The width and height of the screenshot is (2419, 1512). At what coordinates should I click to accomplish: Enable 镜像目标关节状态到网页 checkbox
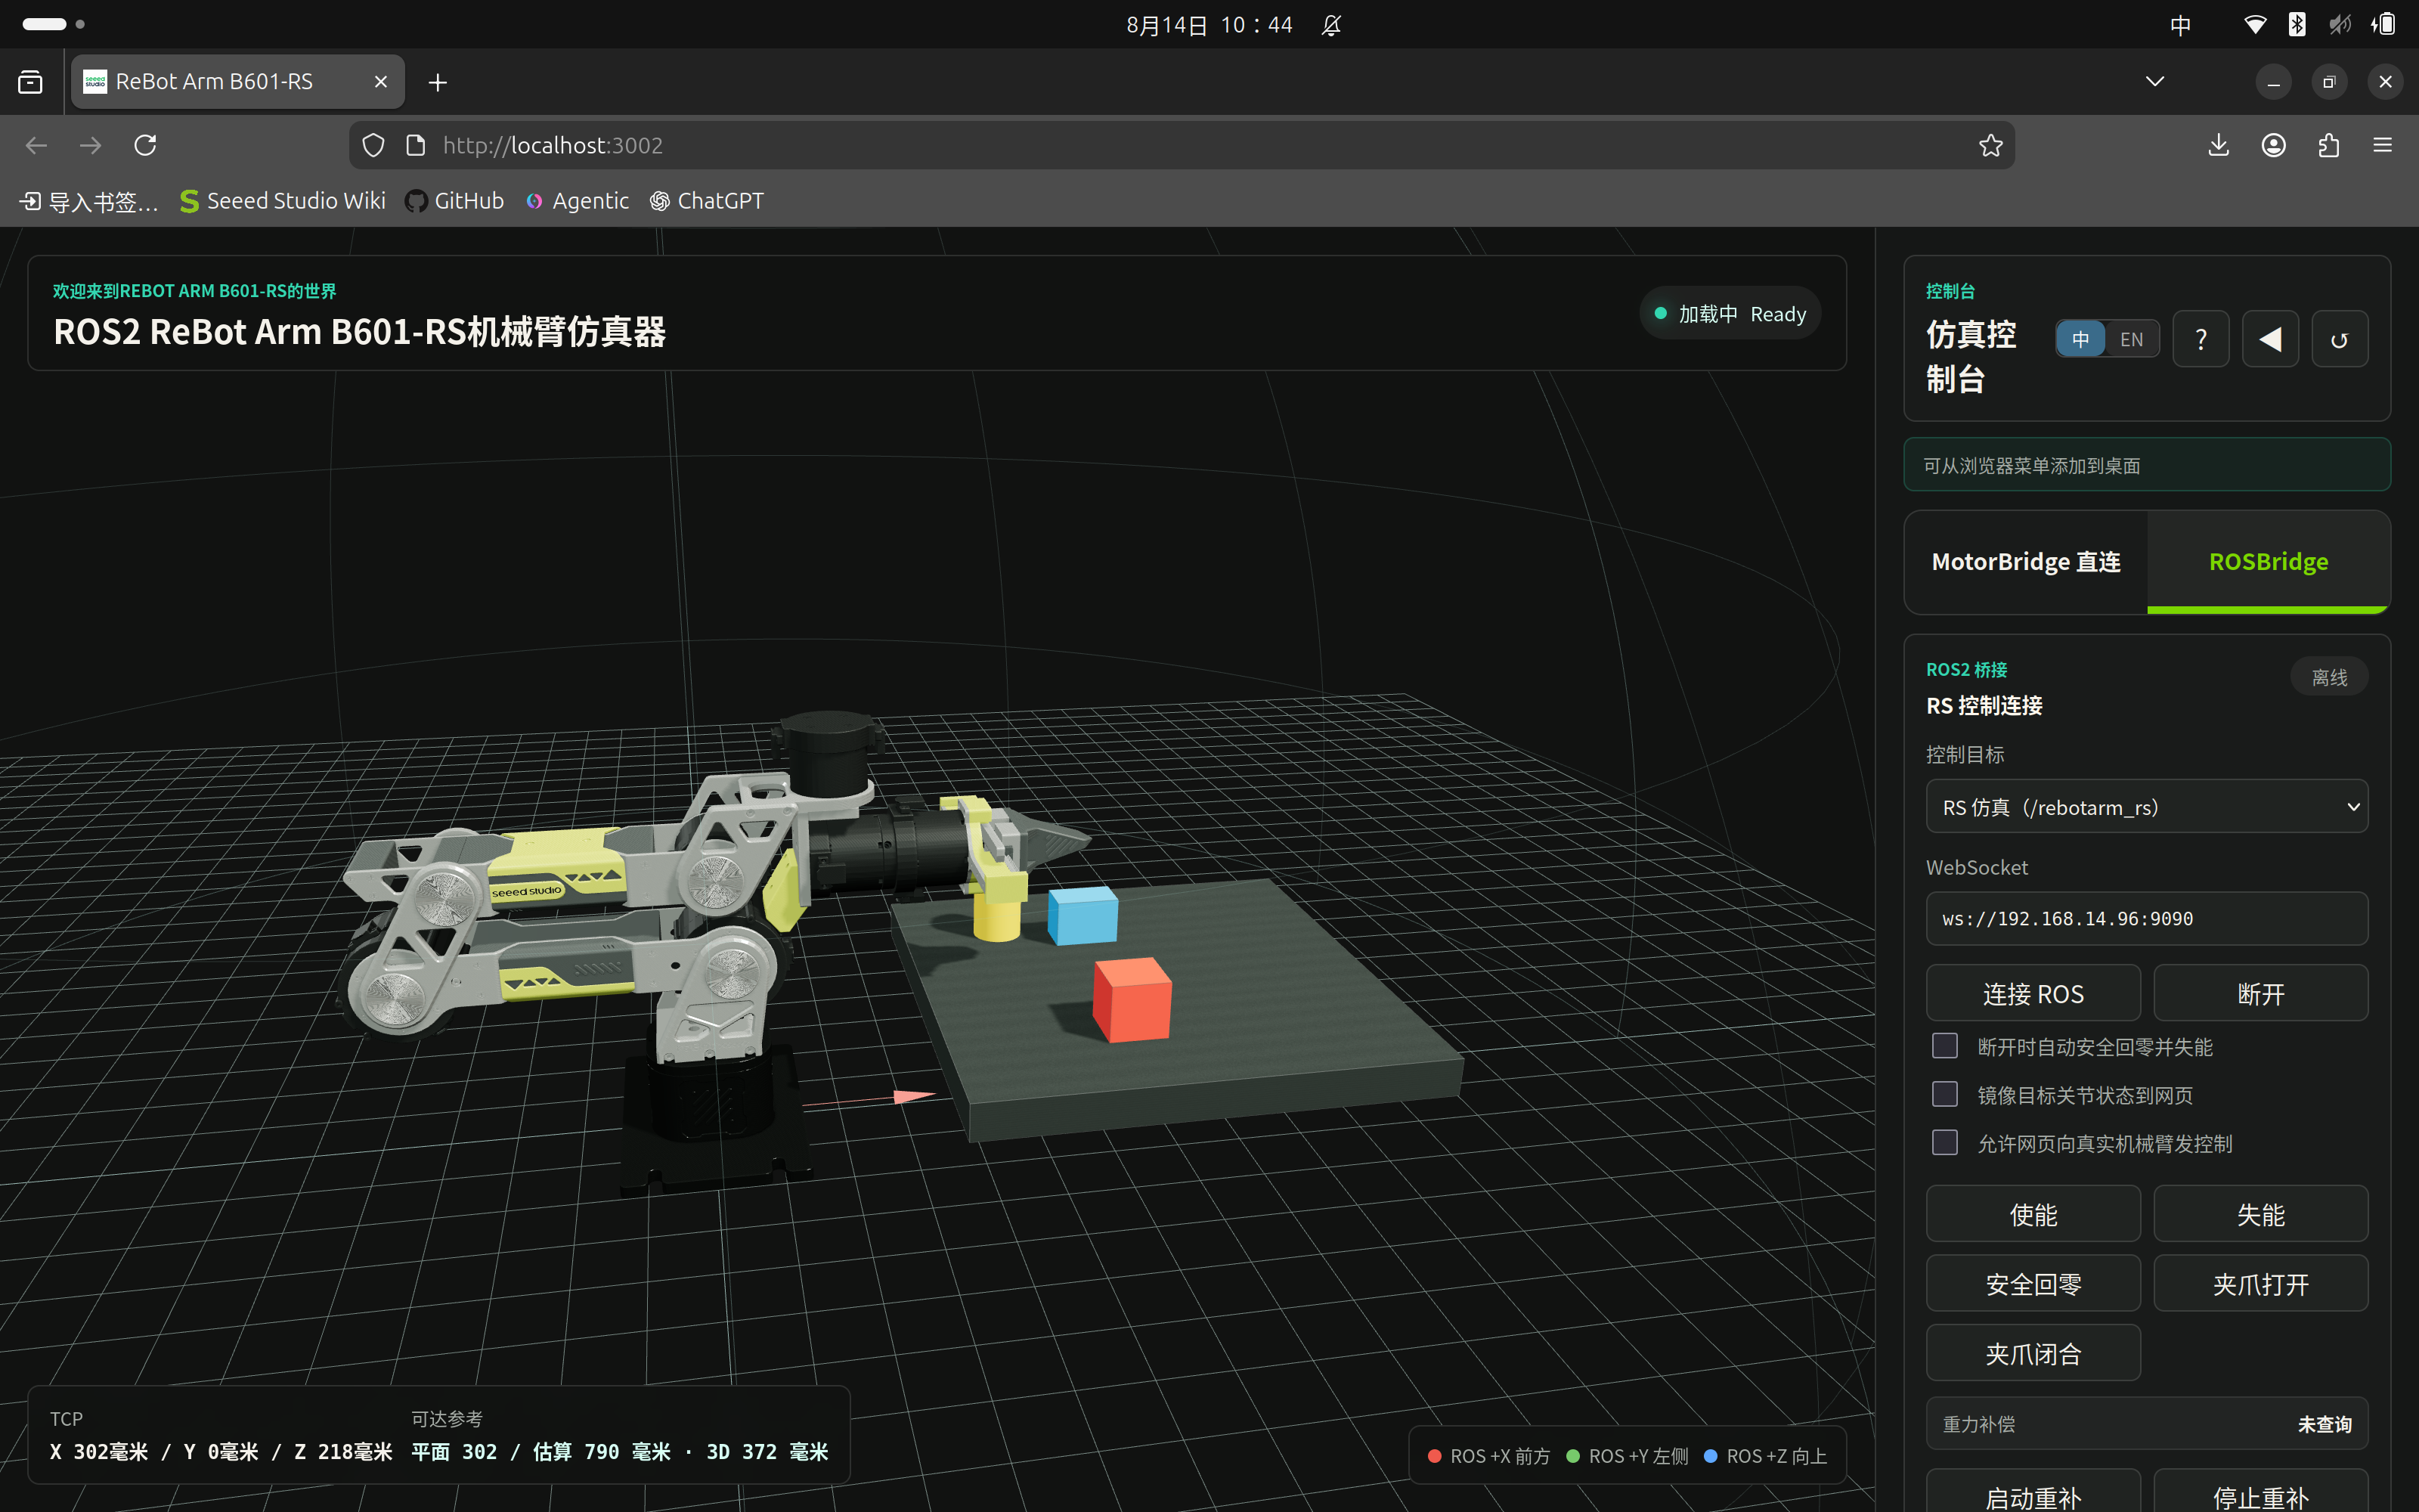click(x=1944, y=1094)
